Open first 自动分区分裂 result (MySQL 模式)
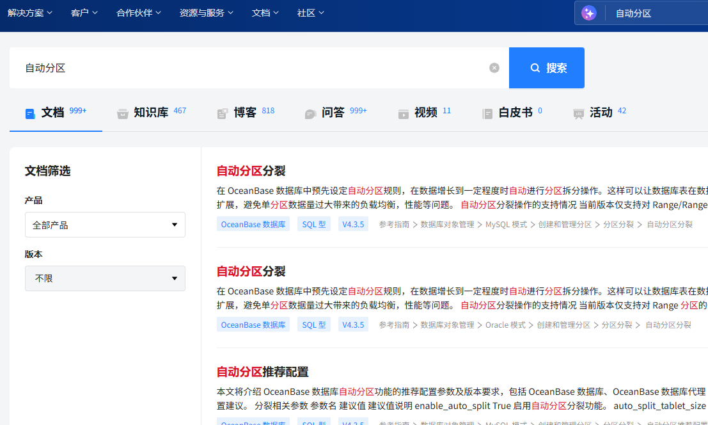 click(251, 171)
